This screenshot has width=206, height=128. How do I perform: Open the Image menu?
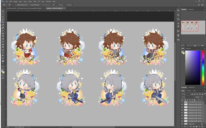click(15, 2)
